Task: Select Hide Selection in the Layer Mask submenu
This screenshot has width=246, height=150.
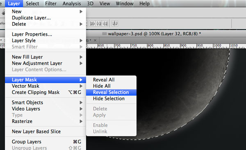Action: click(111, 98)
